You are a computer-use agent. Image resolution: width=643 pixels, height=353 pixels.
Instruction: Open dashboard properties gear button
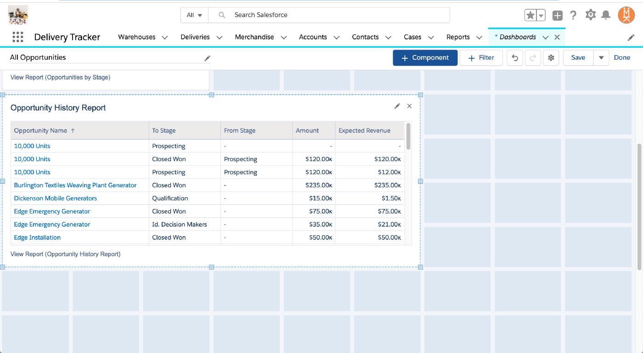(551, 58)
